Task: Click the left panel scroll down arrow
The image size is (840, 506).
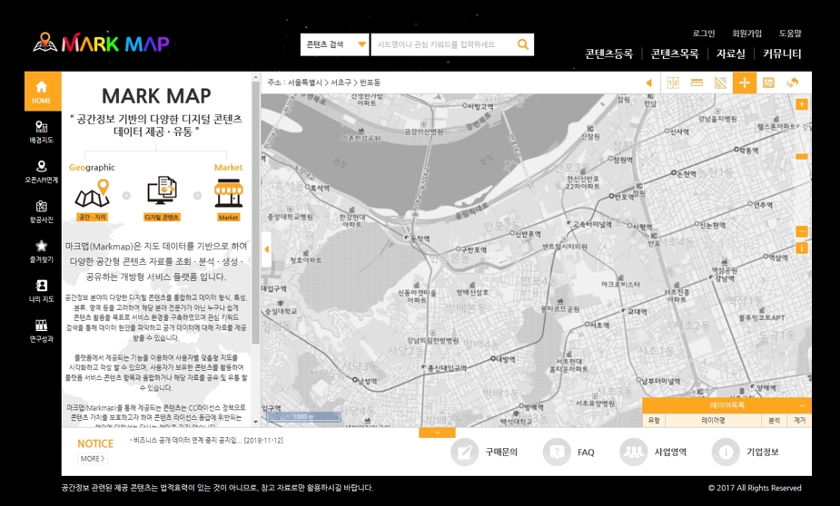Action: [255, 422]
